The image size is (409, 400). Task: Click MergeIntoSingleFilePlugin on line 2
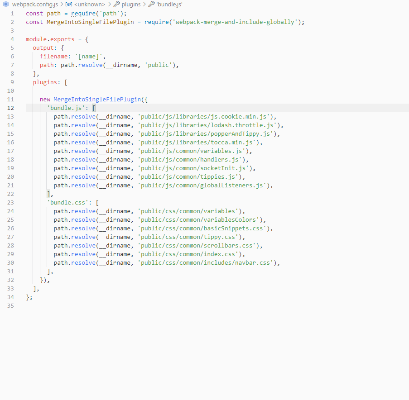tap(90, 22)
